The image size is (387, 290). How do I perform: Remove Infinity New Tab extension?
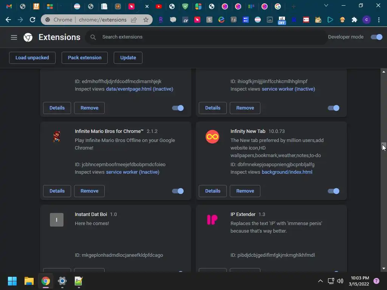[x=245, y=191]
